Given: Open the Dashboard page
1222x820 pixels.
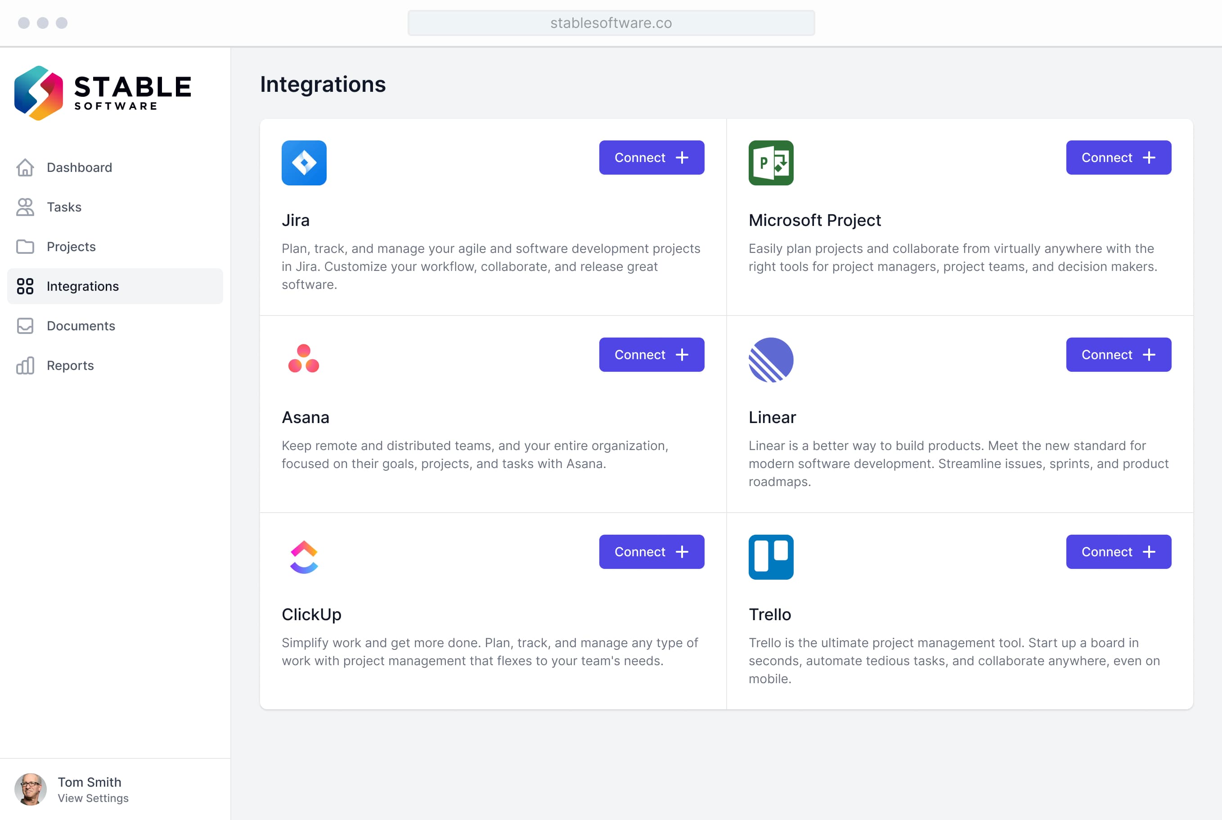Looking at the screenshot, I should [x=115, y=167].
